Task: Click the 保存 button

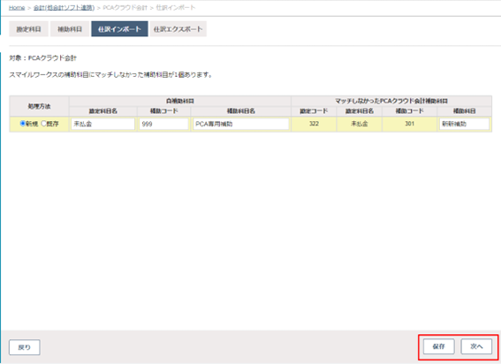Action: click(x=438, y=346)
